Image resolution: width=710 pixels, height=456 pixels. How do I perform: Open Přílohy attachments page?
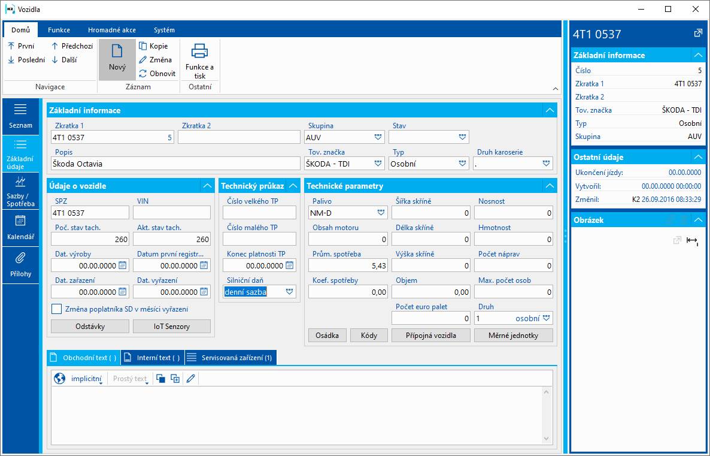(20, 265)
